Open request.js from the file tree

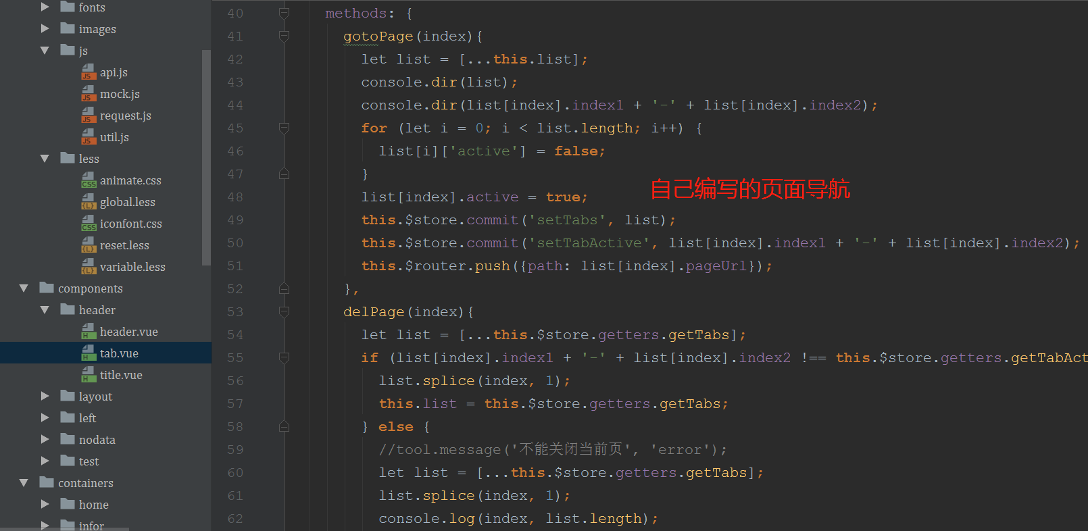[125, 116]
